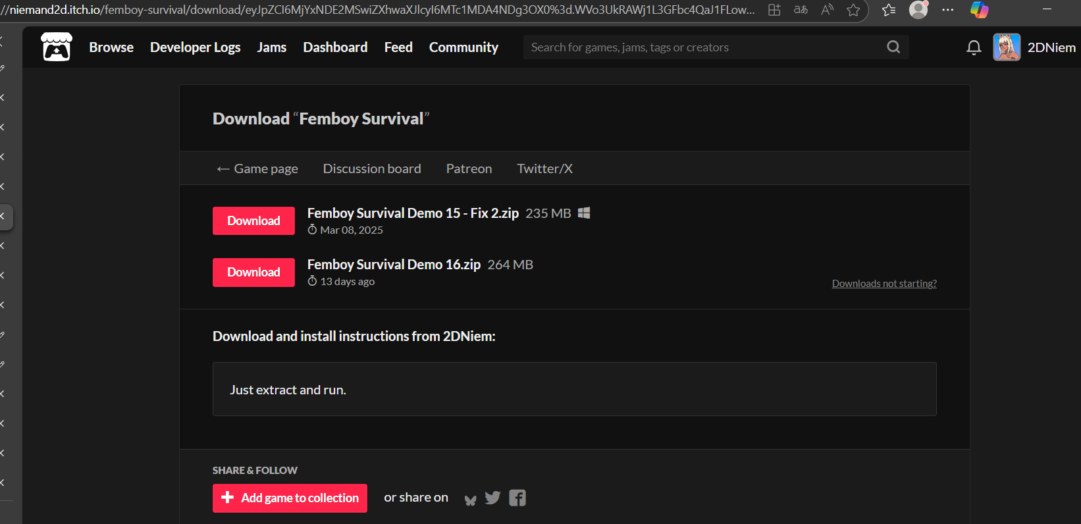Go to the Jams page
Image resolution: width=1081 pixels, height=524 pixels.
point(271,47)
